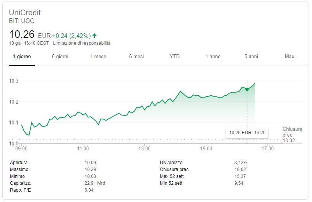Open the '1 mese' chart range
This screenshot has width=312, height=202.
coord(98,57)
